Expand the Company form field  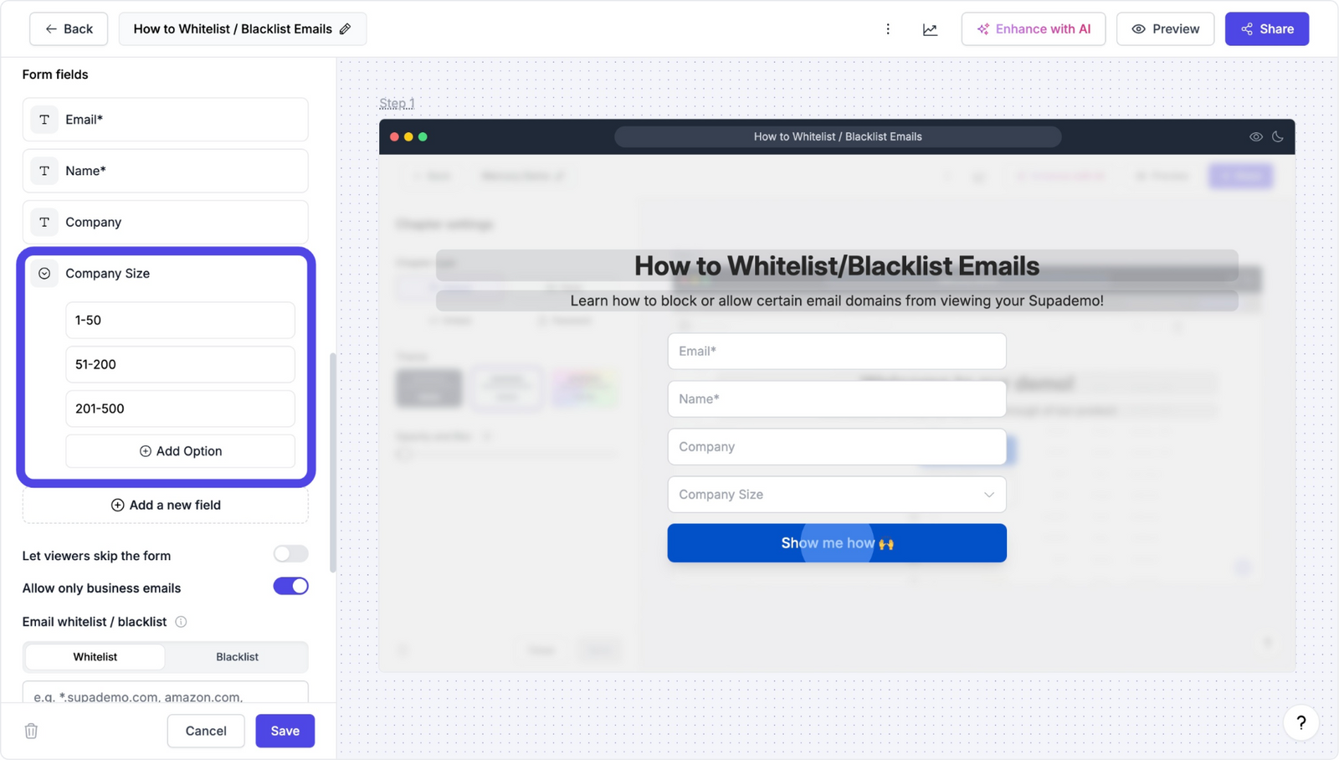tap(165, 223)
